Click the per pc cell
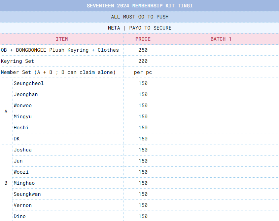 [x=143, y=72]
